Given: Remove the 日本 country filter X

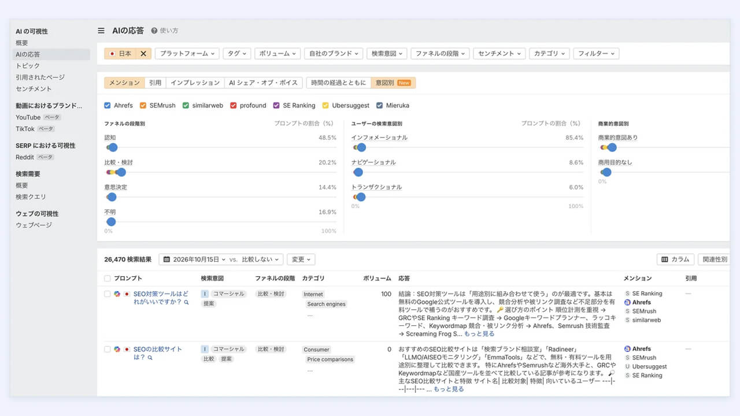Looking at the screenshot, I should point(143,53).
